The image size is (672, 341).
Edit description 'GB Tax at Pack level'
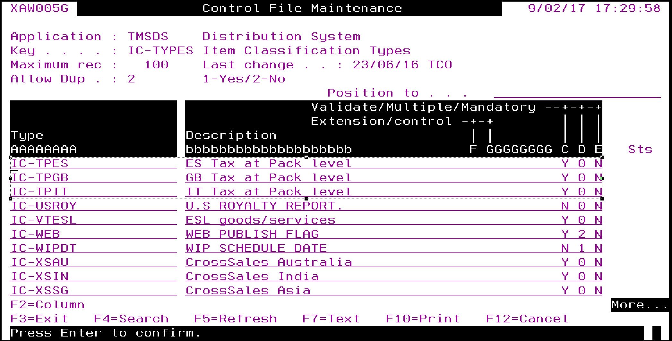point(269,177)
